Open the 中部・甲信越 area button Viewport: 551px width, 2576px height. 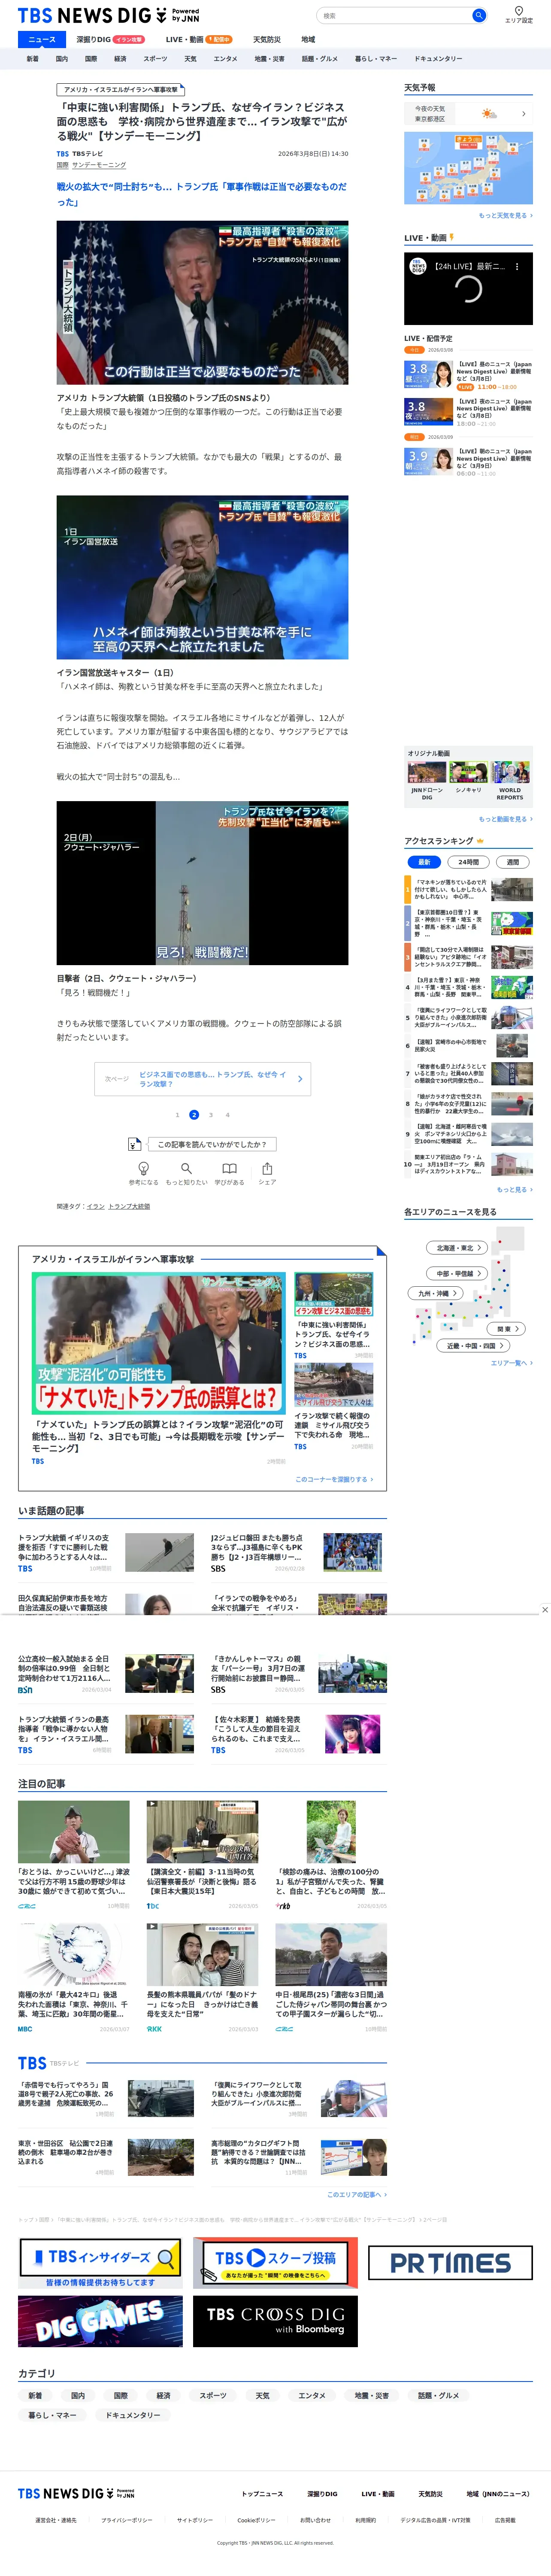point(458,1273)
